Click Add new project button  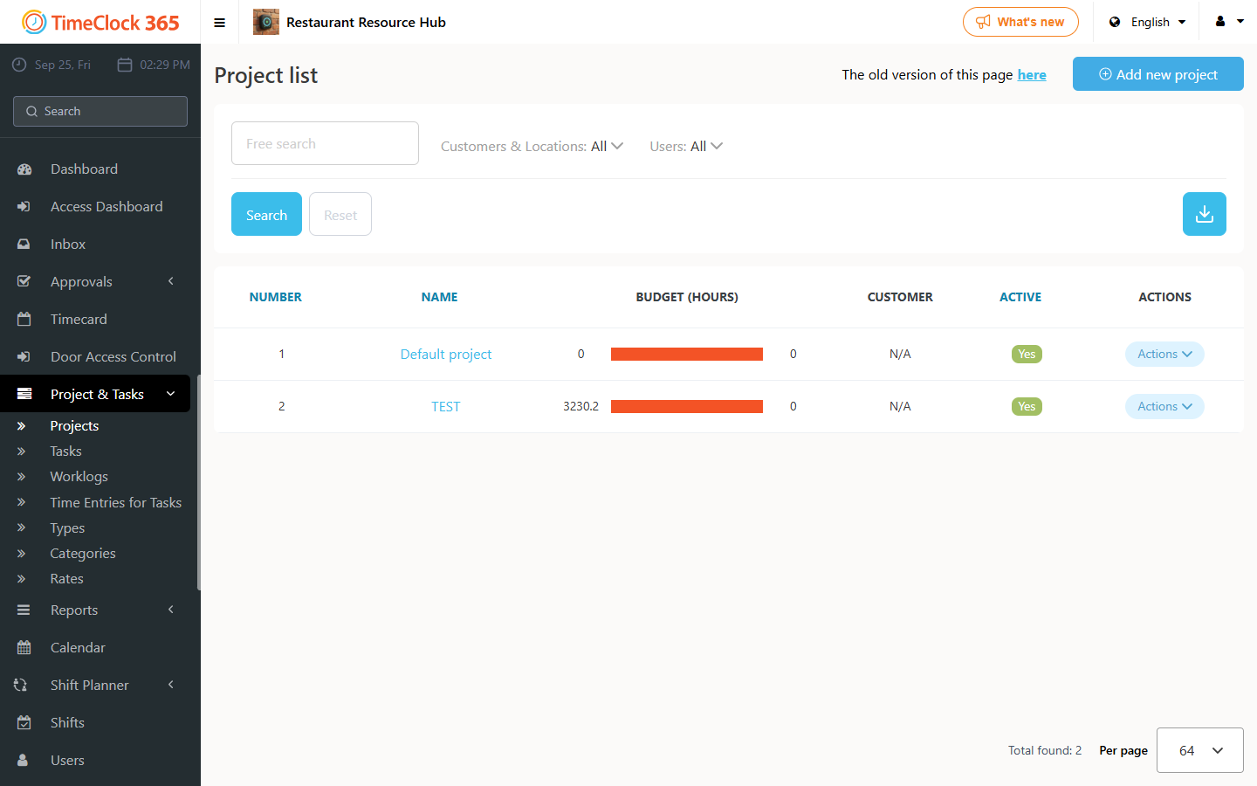click(x=1158, y=74)
